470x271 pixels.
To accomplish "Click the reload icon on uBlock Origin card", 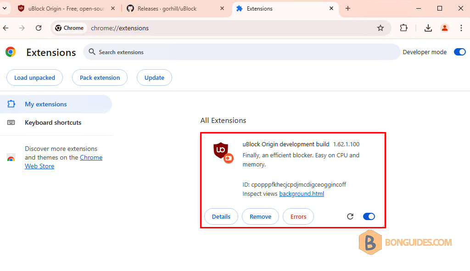I will click(x=350, y=216).
